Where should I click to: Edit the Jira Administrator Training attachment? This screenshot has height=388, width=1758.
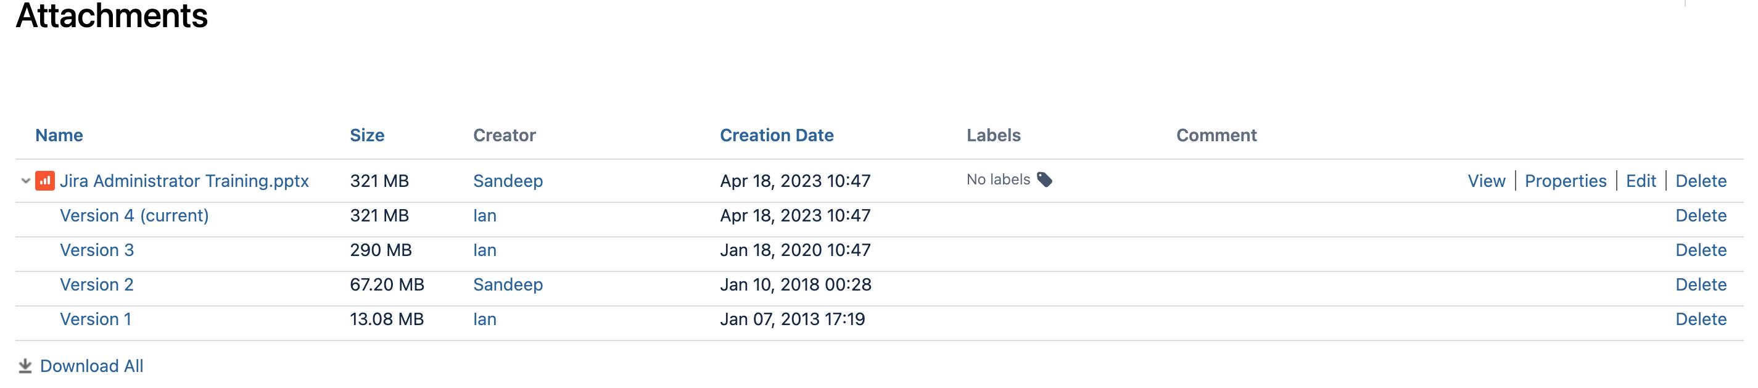tap(1641, 181)
